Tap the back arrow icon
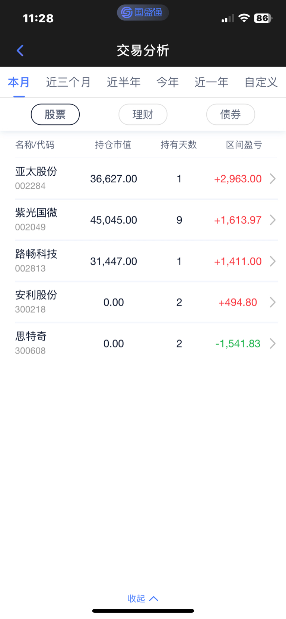286x619 pixels. pyautogui.click(x=20, y=50)
